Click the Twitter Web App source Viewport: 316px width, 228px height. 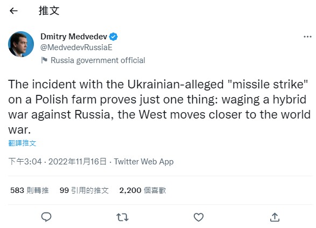144,162
